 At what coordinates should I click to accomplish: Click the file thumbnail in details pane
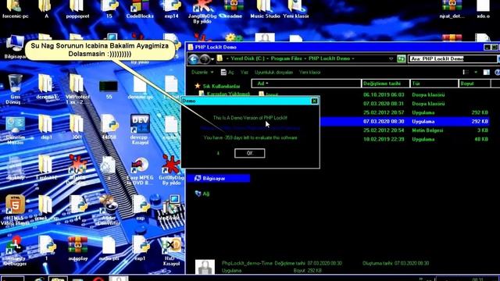pos(205,267)
